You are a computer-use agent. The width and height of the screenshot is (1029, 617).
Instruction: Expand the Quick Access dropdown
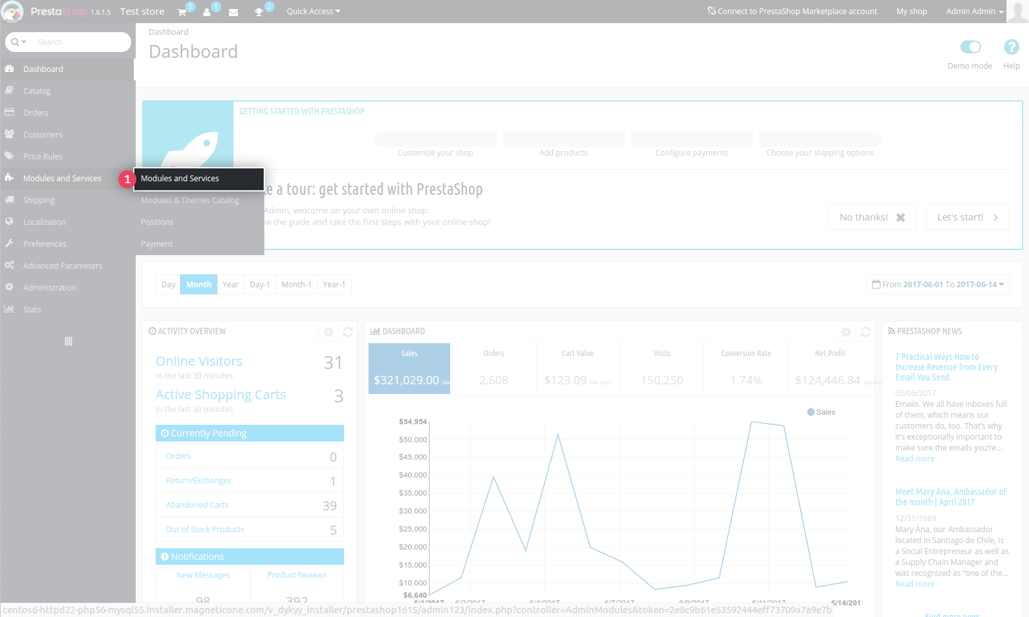(313, 12)
